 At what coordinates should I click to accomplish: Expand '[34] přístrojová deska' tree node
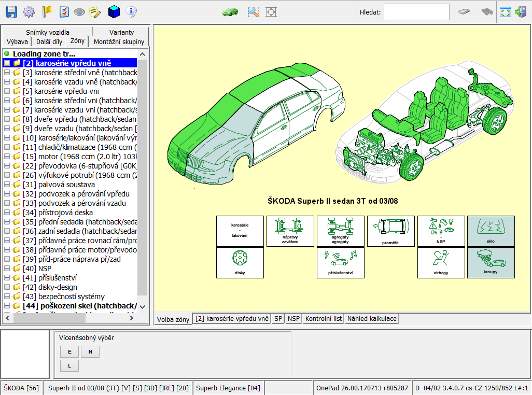[x=7, y=213]
